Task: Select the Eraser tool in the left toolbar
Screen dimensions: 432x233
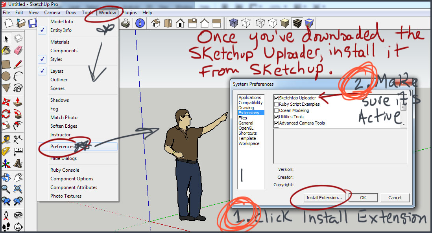Action: [18, 50]
